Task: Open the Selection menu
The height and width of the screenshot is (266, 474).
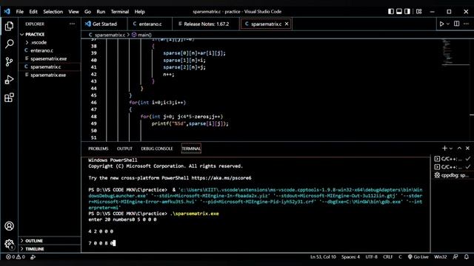Action: click(53, 12)
